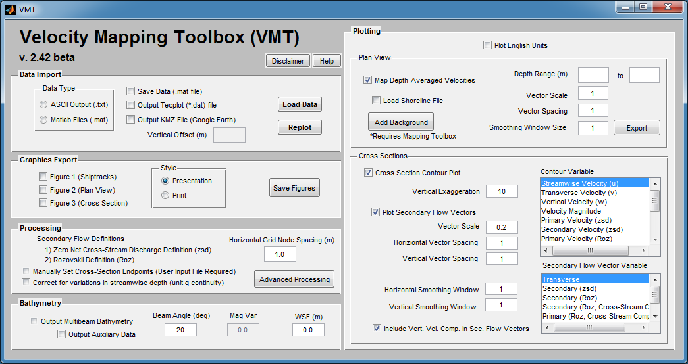Viewport: 688px width, 364px height.
Task: Toggle Map Depth-Averaged Velocities checkbox
Action: coord(368,80)
